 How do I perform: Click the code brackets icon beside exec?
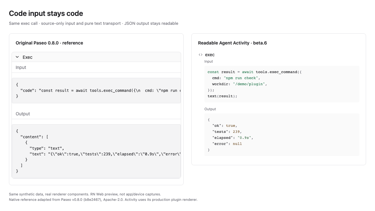coord(200,55)
